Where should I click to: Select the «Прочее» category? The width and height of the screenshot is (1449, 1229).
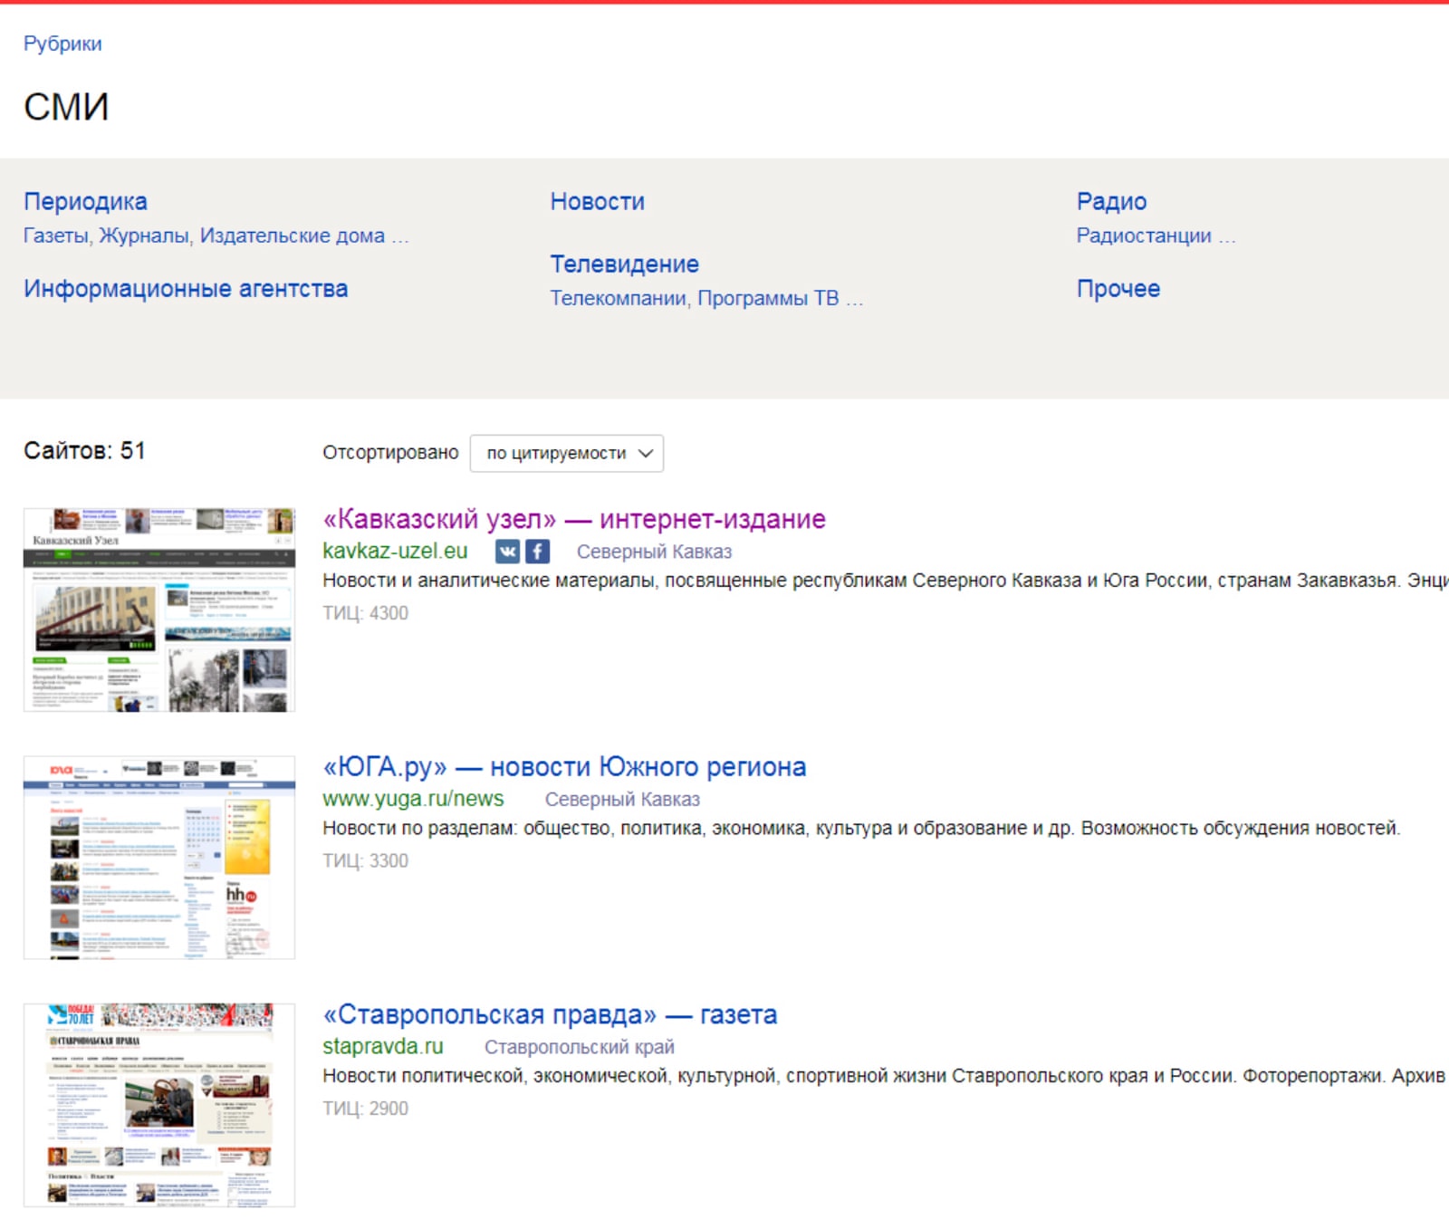click(1118, 288)
